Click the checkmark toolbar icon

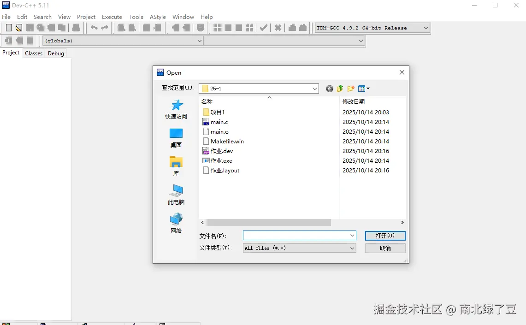[264, 28]
